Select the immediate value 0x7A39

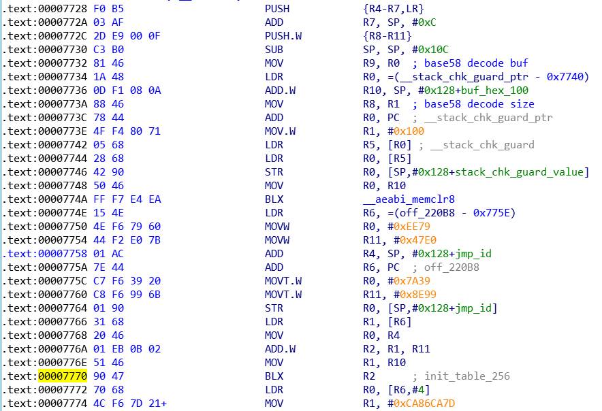coord(412,281)
